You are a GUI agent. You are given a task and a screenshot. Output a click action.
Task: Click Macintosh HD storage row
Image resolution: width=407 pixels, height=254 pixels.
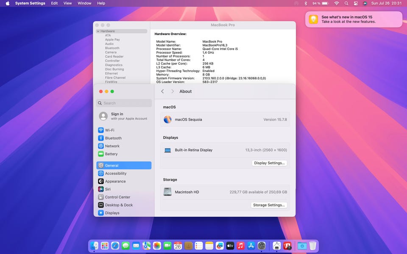[225, 192]
